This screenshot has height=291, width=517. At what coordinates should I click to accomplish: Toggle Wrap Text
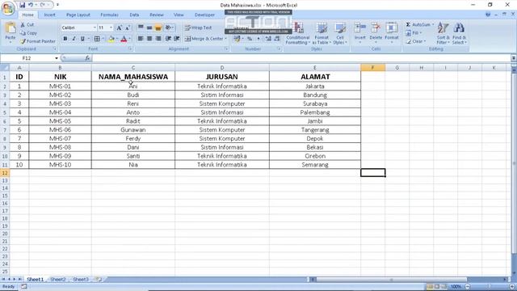tap(198, 27)
